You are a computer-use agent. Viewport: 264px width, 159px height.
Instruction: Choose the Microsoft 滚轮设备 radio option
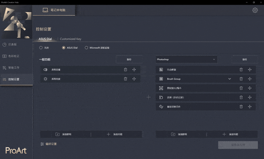click(86, 48)
